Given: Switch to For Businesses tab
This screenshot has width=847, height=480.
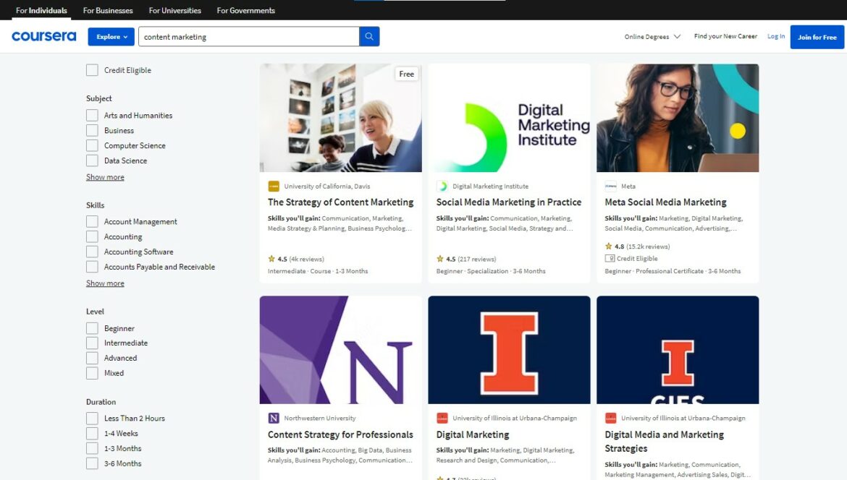Looking at the screenshot, I should pyautogui.click(x=108, y=10).
